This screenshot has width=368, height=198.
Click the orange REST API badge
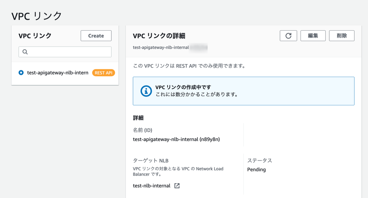103,73
